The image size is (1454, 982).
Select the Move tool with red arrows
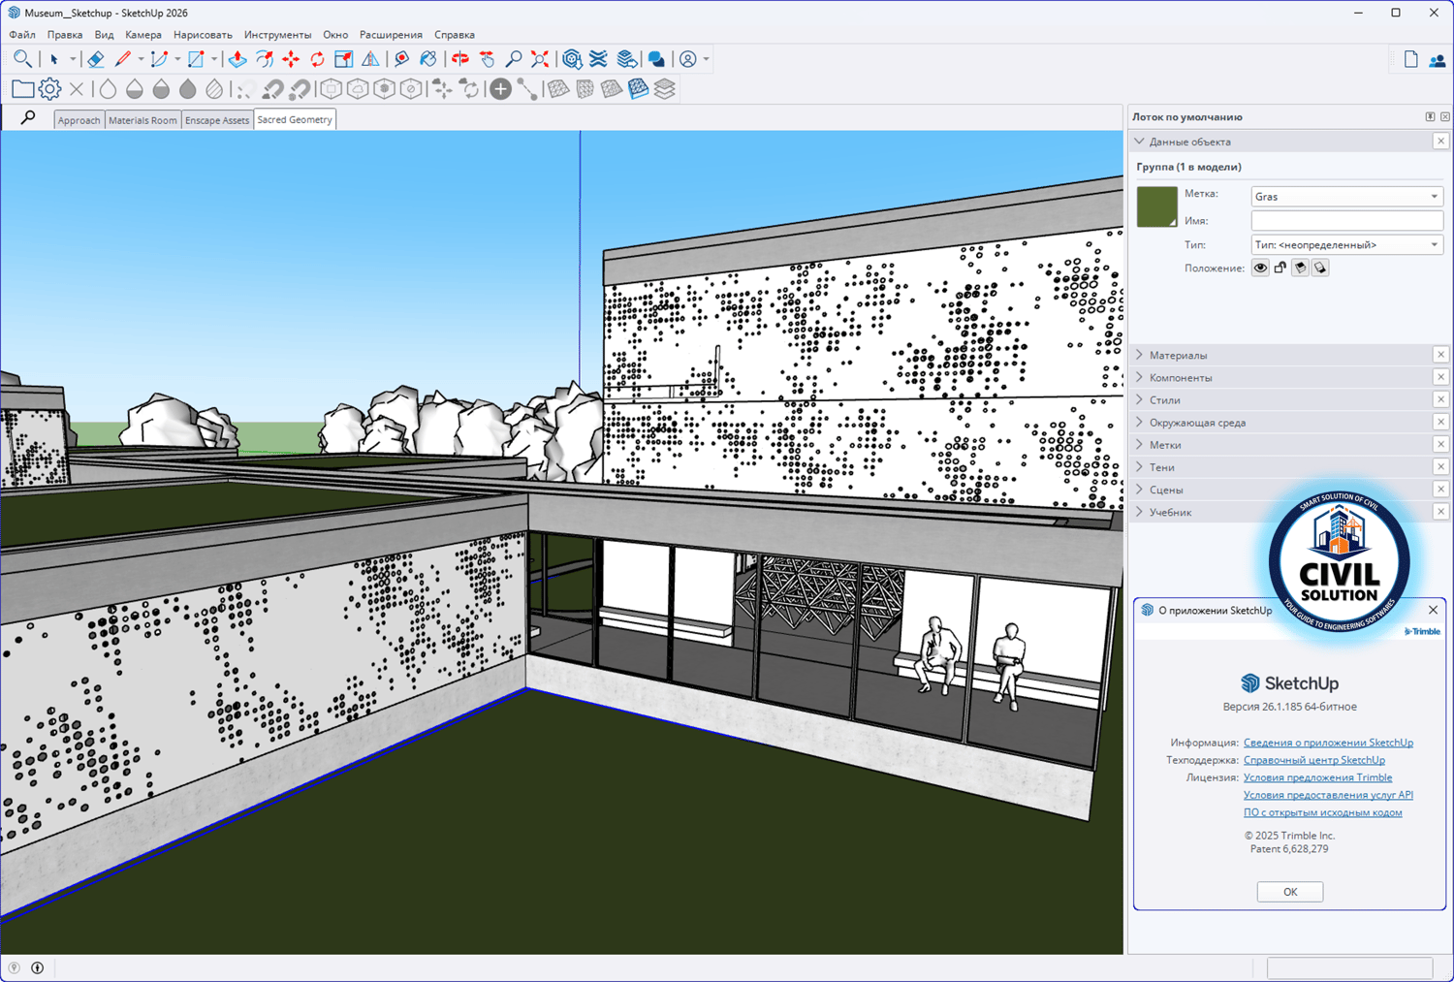click(291, 59)
